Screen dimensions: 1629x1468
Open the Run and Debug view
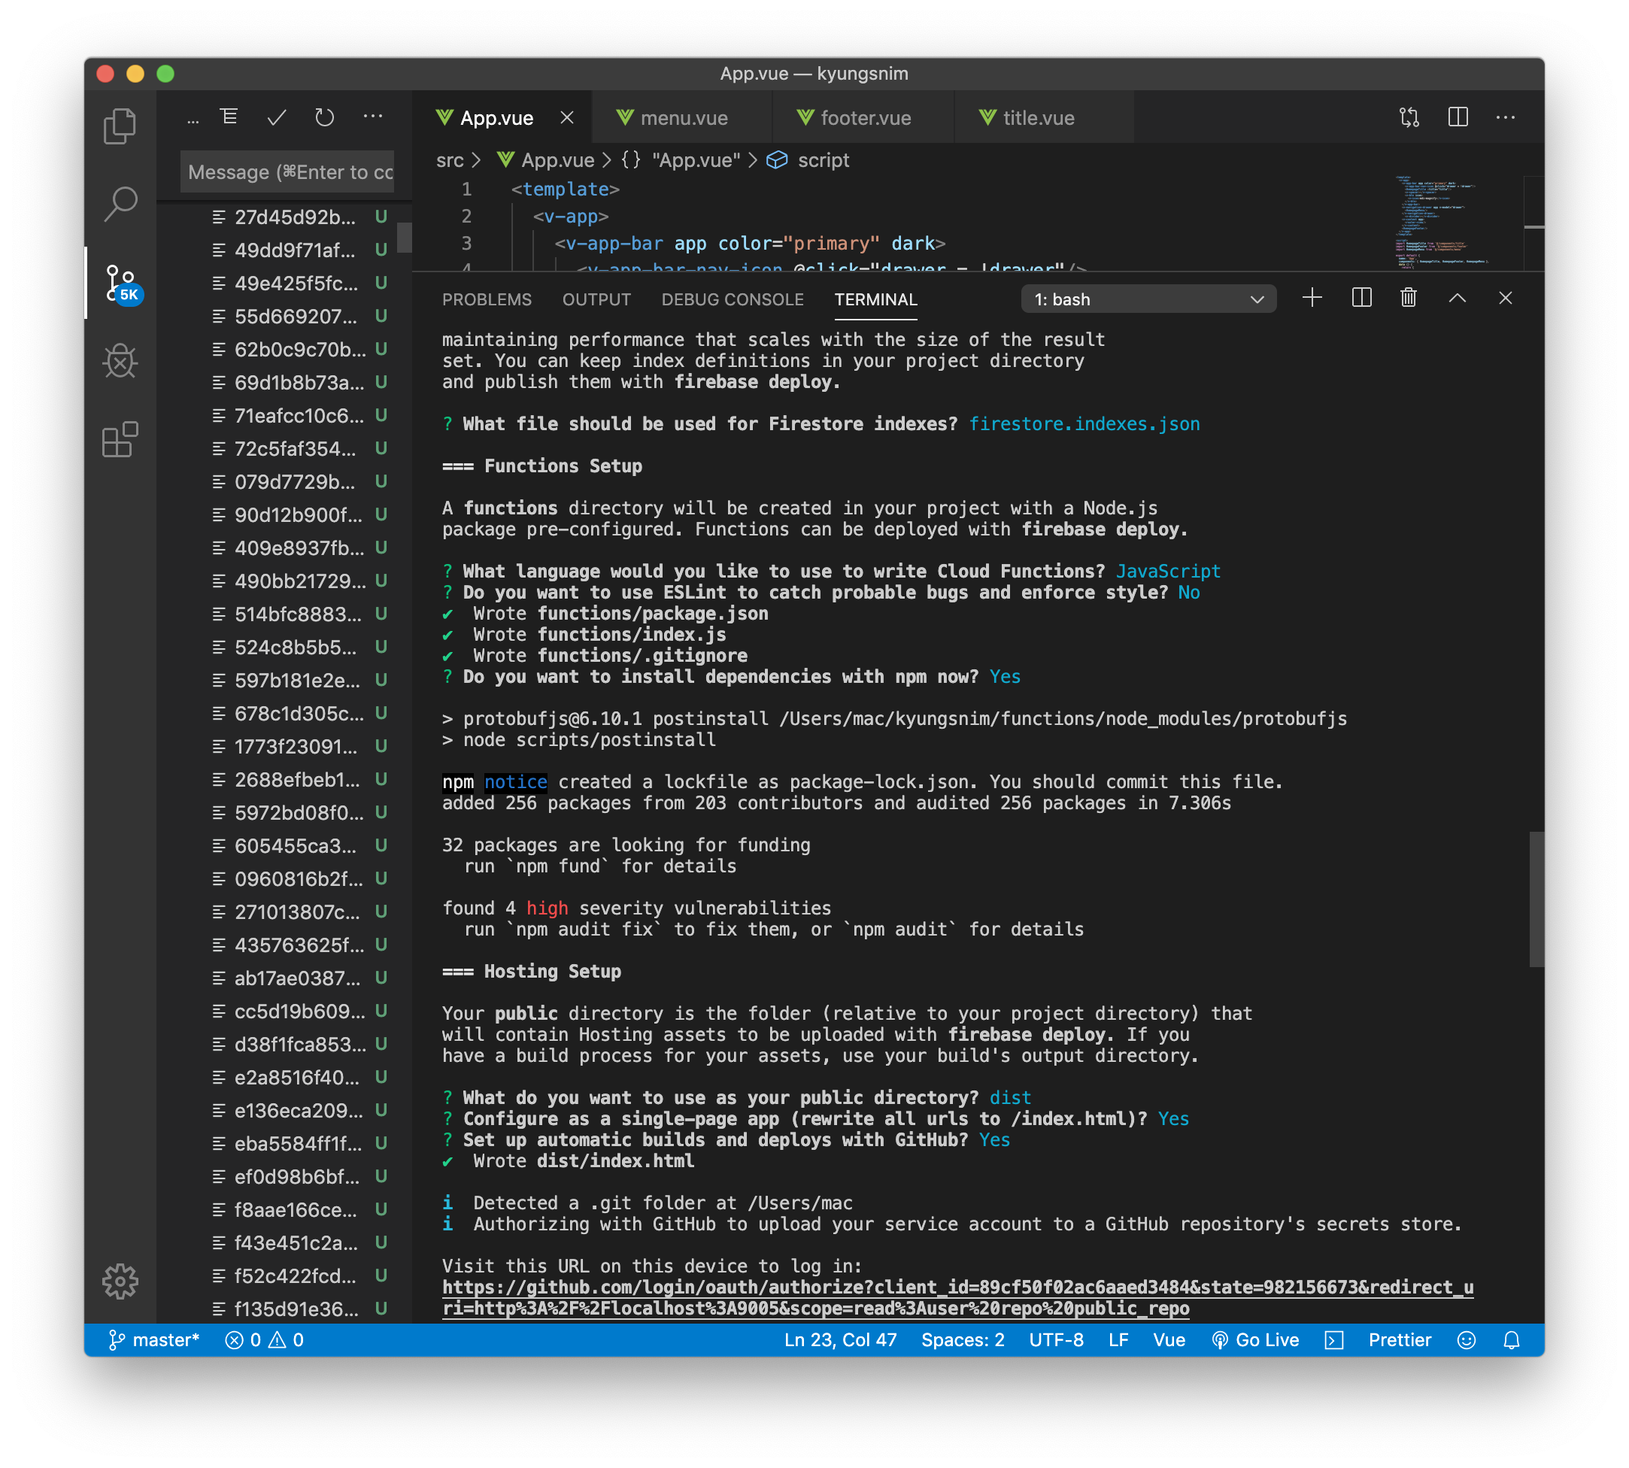pyautogui.click(x=120, y=360)
